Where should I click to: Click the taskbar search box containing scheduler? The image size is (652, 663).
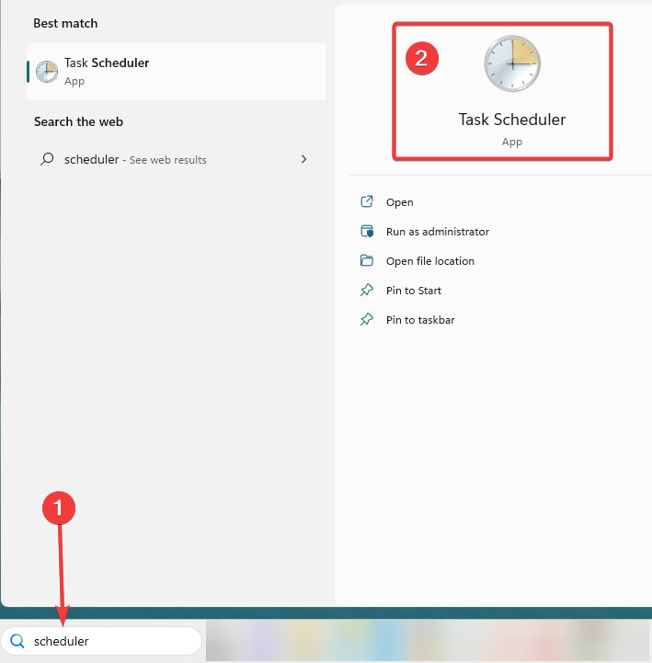pyautogui.click(x=101, y=641)
